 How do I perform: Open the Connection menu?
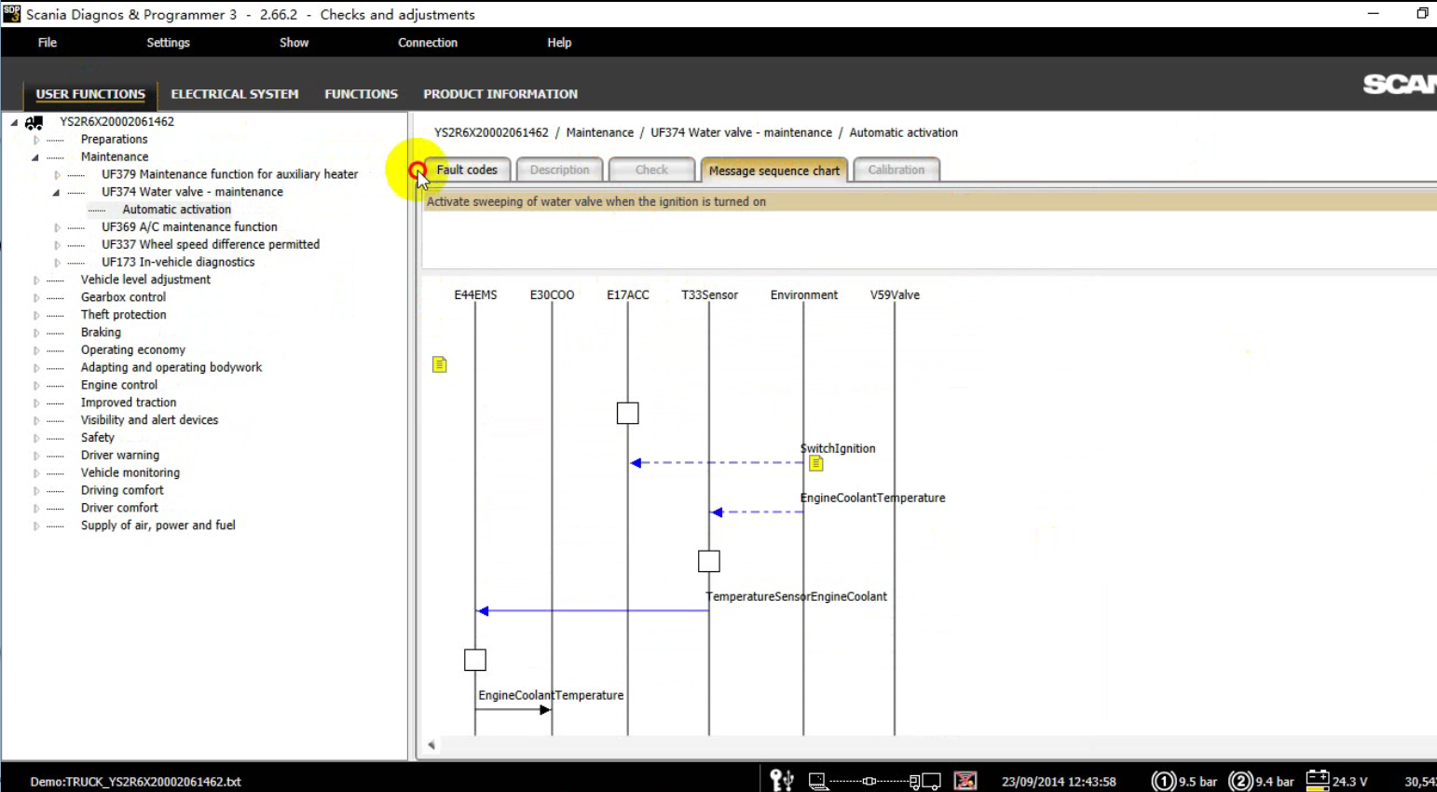point(428,43)
